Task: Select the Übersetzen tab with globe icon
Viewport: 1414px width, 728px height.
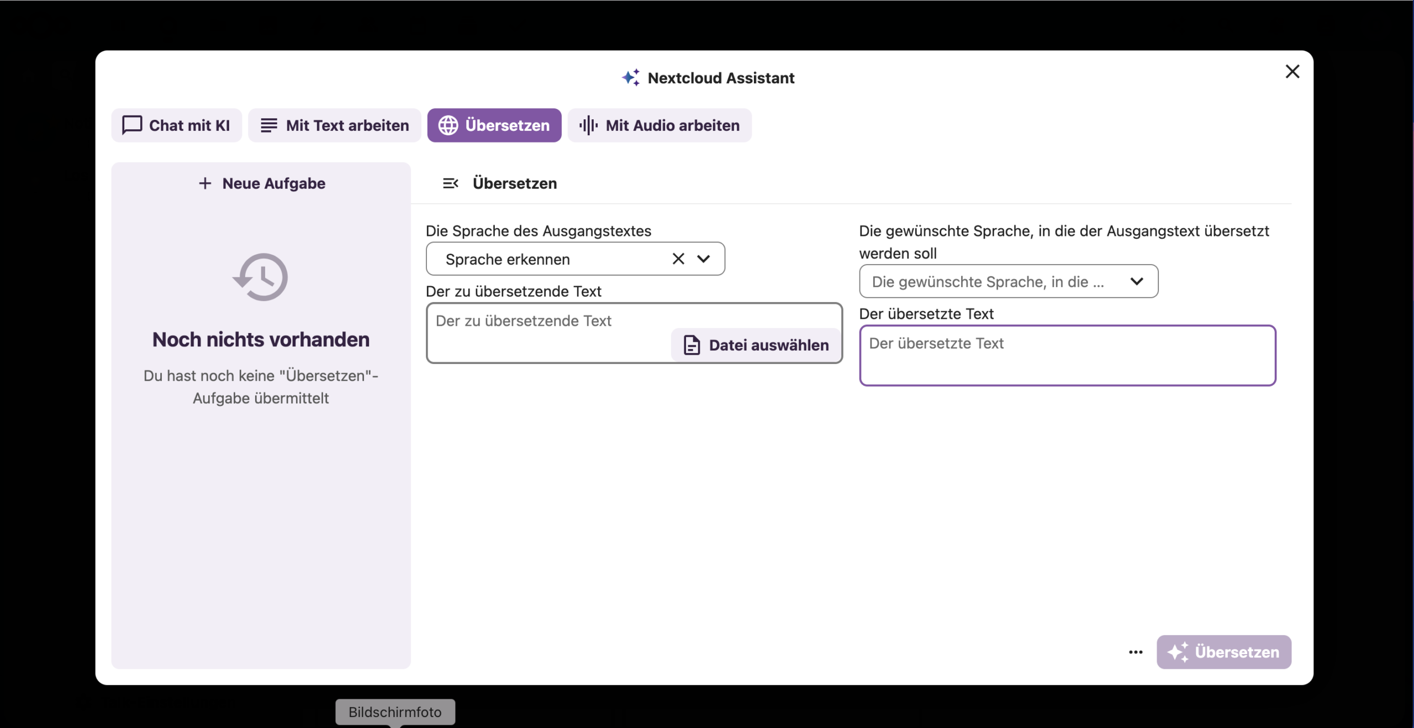Action: (494, 125)
